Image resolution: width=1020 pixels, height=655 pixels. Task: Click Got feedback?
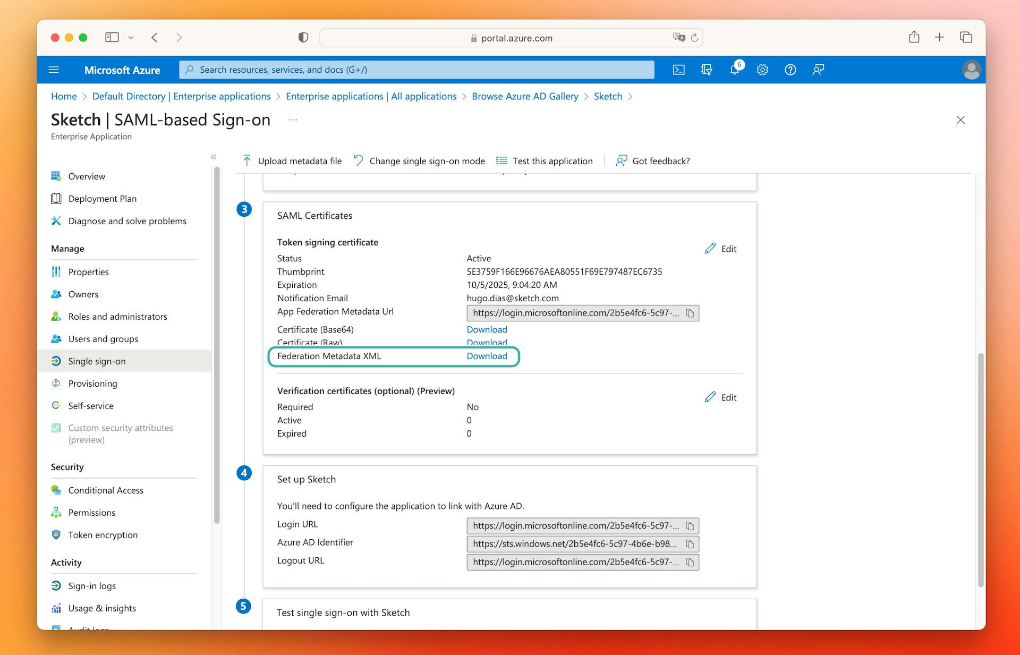coord(653,161)
